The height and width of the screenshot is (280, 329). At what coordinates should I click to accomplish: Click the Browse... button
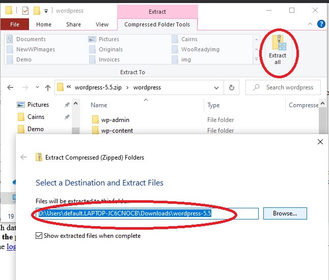point(285,213)
